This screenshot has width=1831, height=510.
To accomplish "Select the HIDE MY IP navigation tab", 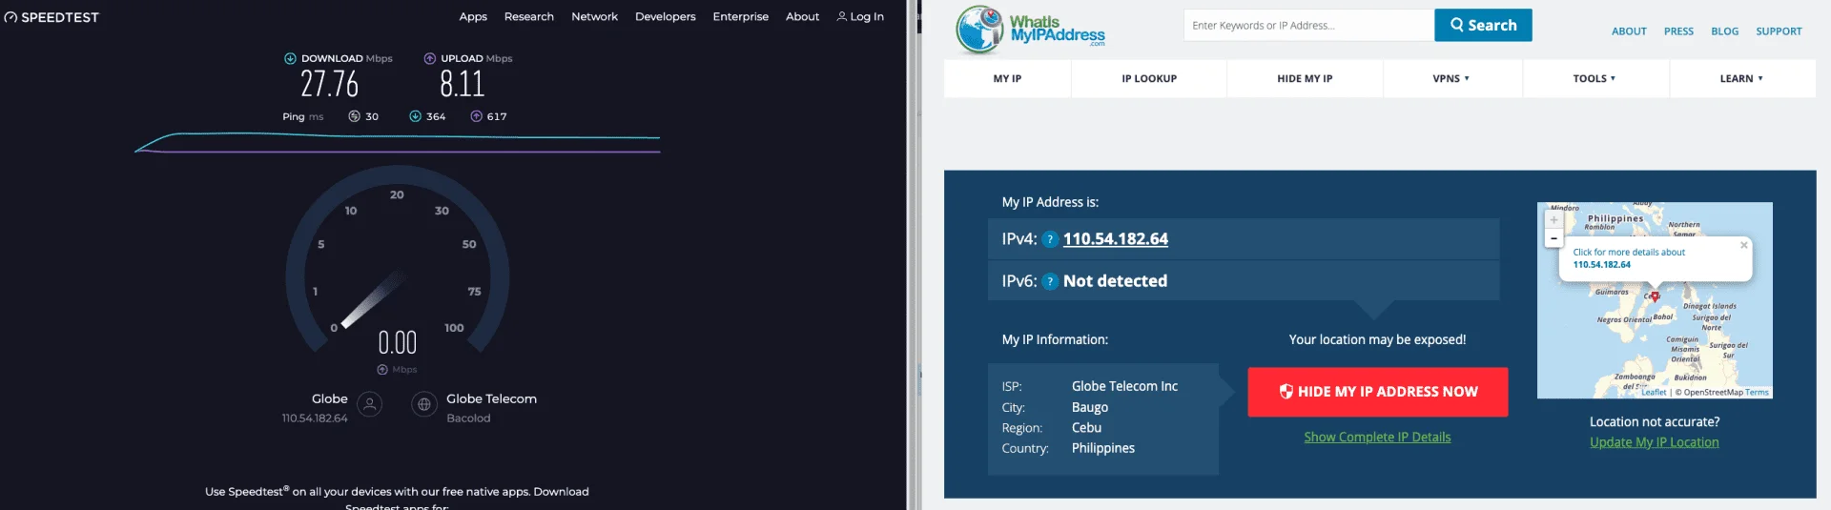I will click(x=1305, y=78).
